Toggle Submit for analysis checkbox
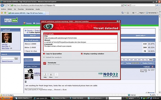 click(44, 57)
